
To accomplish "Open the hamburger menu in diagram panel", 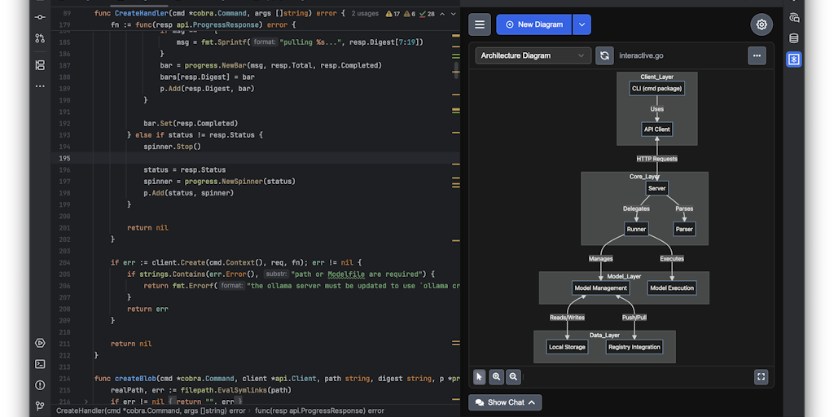I will pos(480,24).
